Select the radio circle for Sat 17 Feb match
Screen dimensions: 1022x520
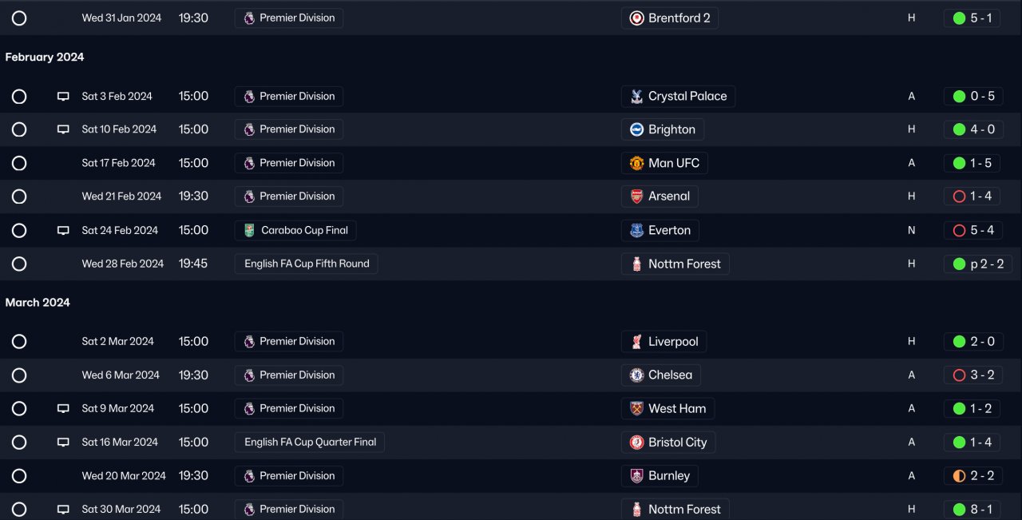19,163
